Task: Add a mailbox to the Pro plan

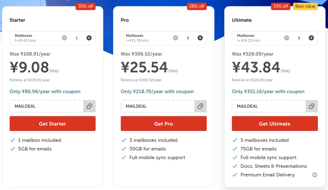Action: 200,38
